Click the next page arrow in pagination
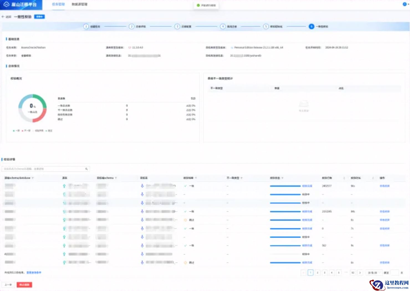 pos(360,273)
